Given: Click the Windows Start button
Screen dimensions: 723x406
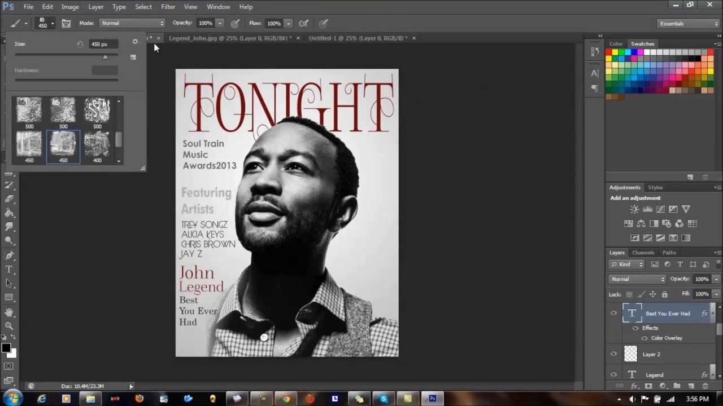Looking at the screenshot, I should tap(12, 399).
